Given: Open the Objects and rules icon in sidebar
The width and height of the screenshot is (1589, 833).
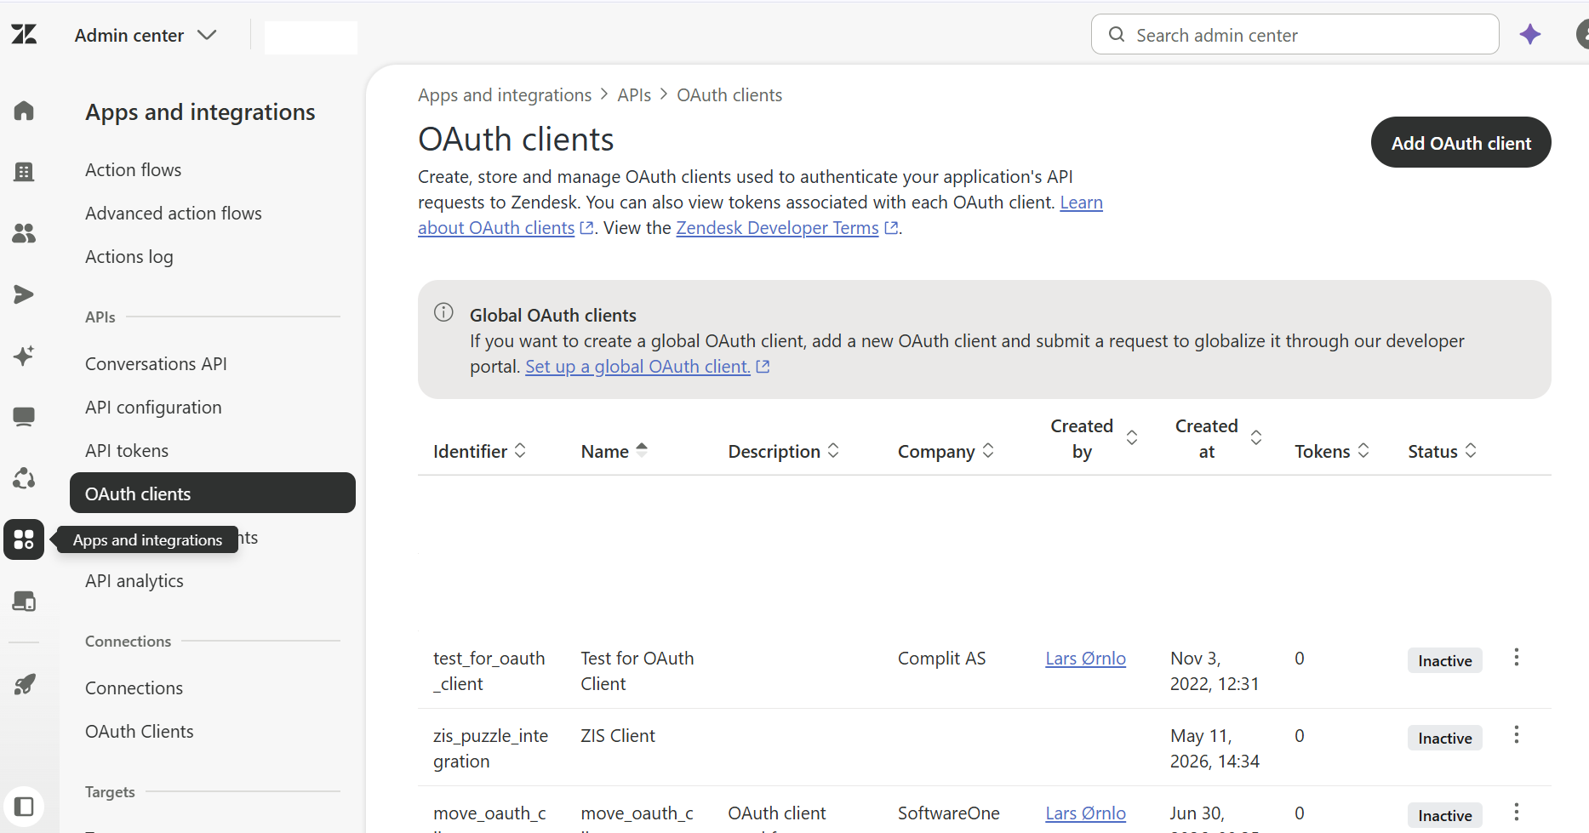Looking at the screenshot, I should tap(24, 478).
